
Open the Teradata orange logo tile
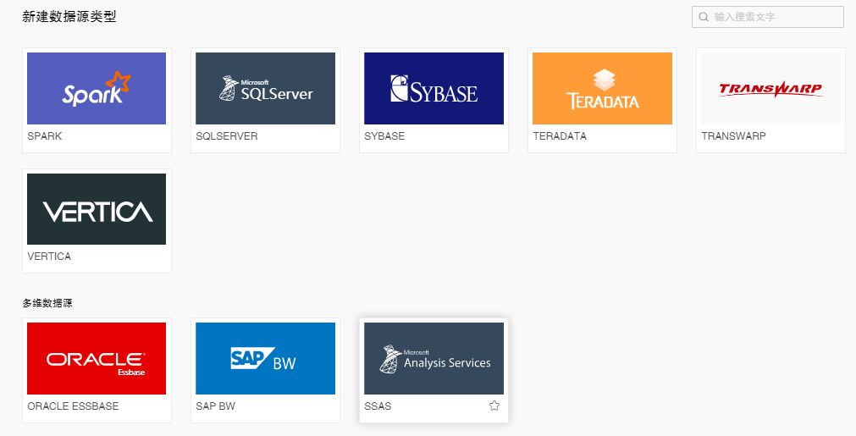[602, 88]
